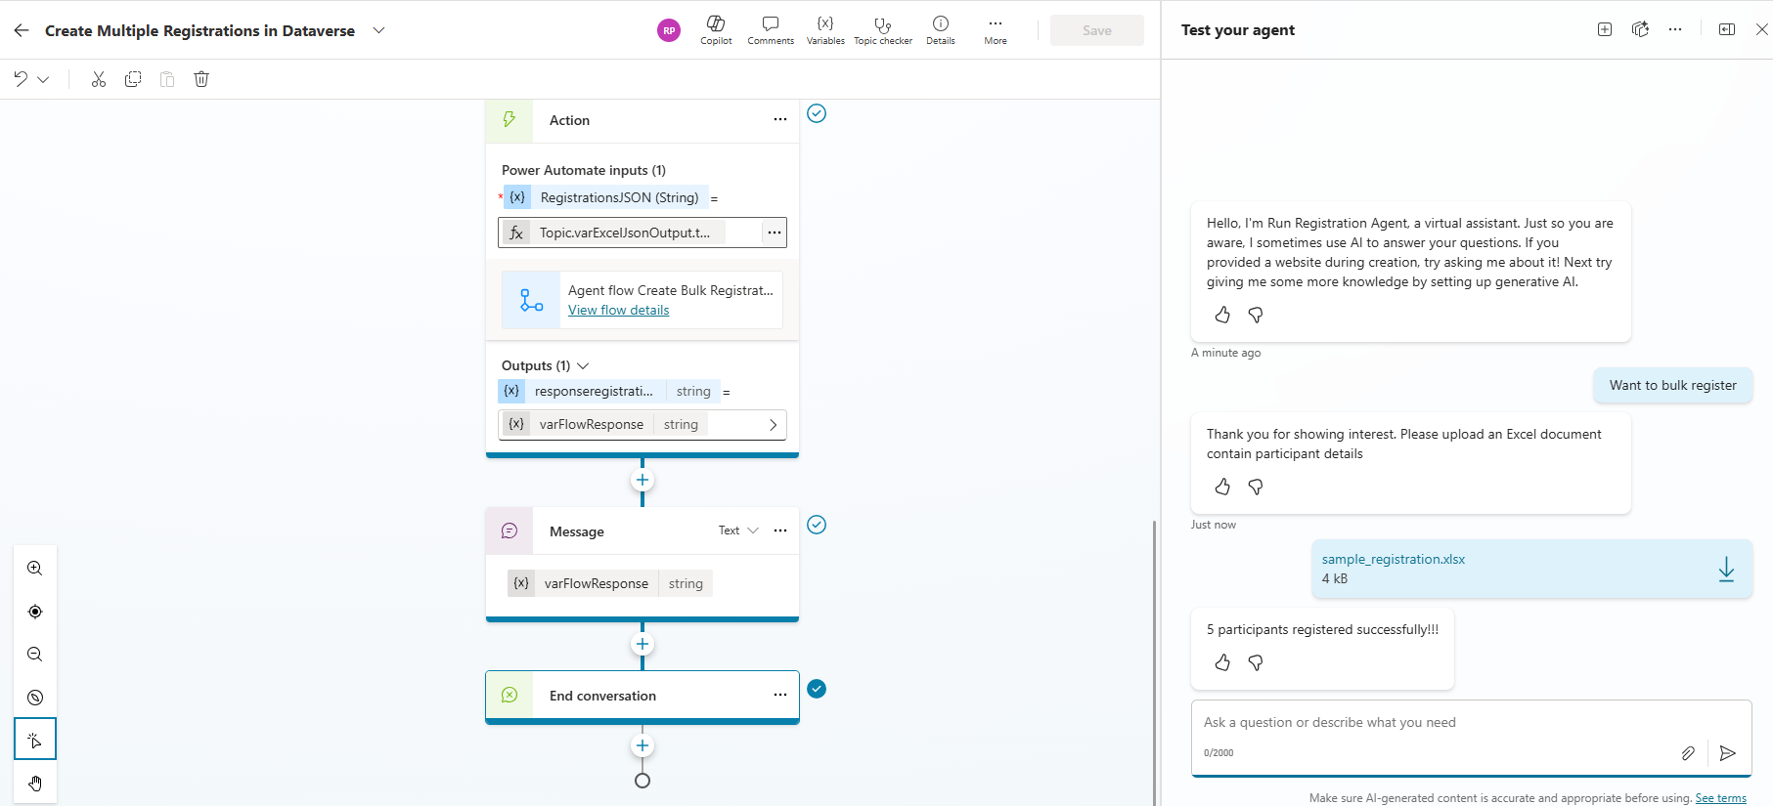Click the chat message input box

(x=1438, y=723)
